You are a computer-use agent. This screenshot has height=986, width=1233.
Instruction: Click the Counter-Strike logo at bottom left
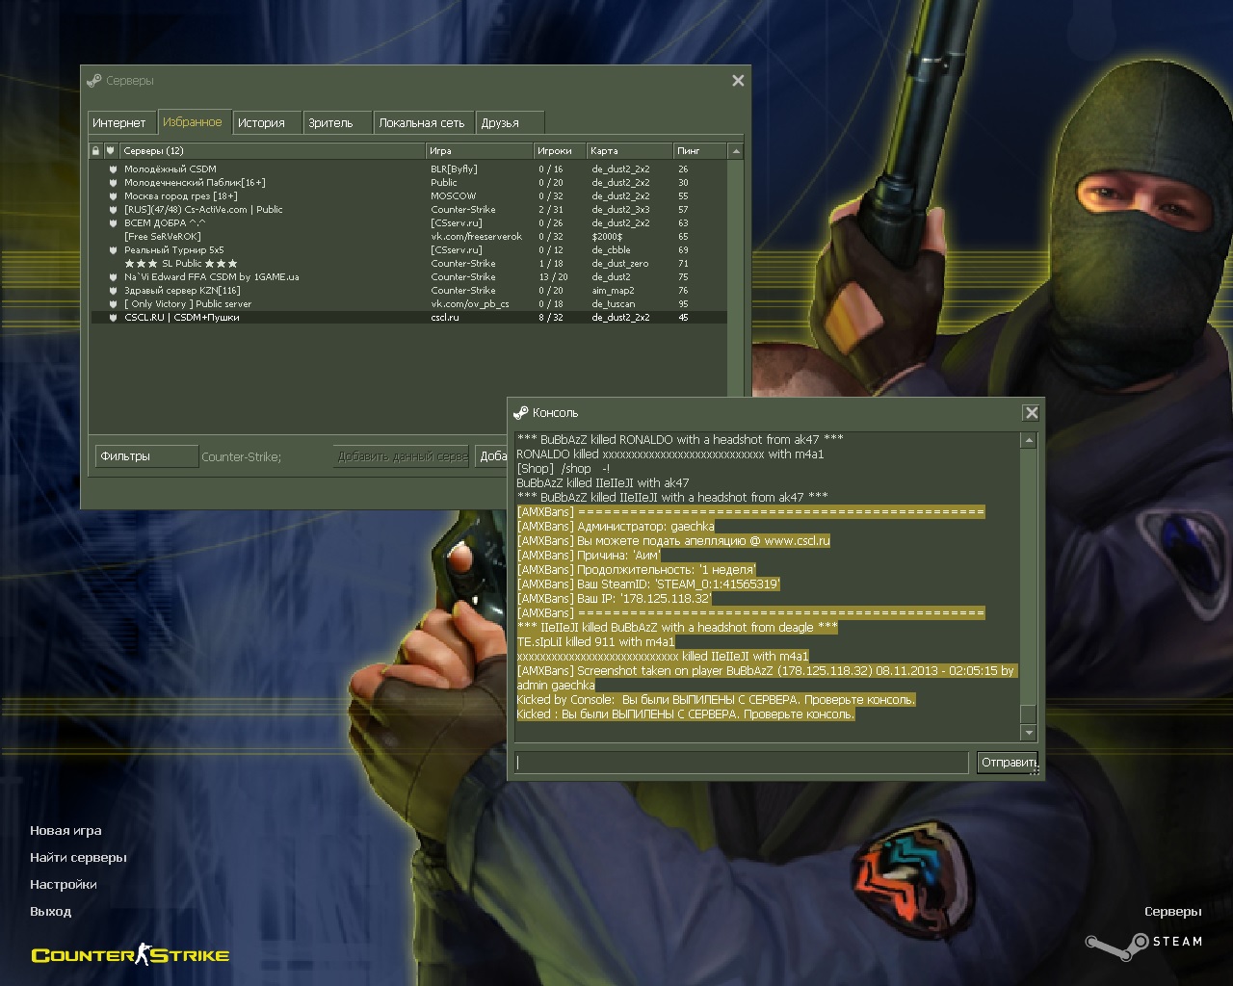click(130, 954)
